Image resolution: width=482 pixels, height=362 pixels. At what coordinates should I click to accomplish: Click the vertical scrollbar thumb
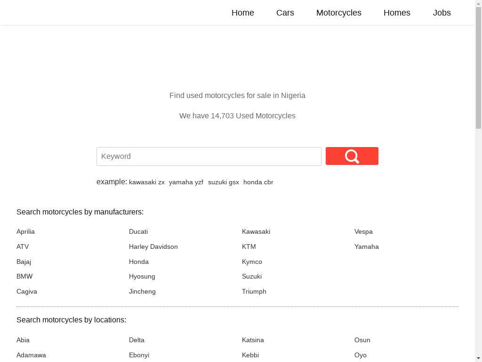[x=478, y=67]
